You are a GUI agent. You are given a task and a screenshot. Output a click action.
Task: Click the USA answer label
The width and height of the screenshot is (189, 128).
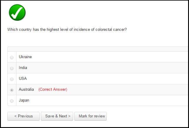click(23, 78)
